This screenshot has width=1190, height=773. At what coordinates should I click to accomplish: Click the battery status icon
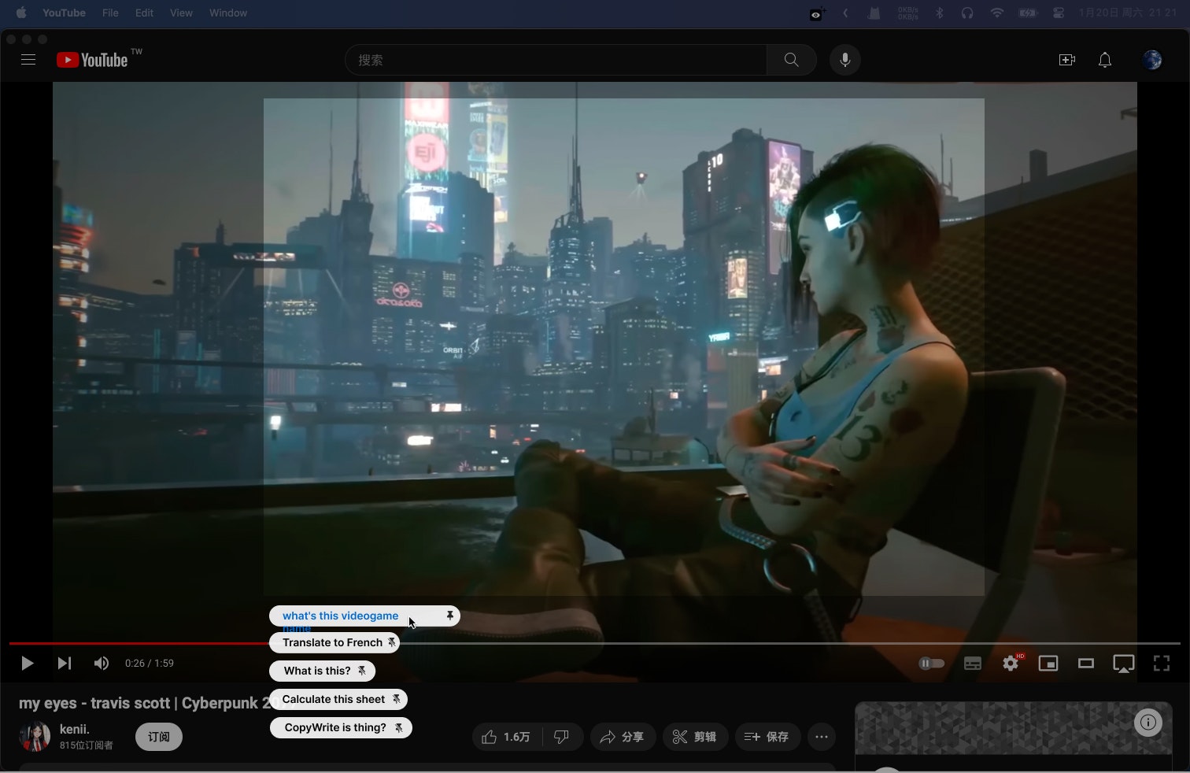(1028, 13)
